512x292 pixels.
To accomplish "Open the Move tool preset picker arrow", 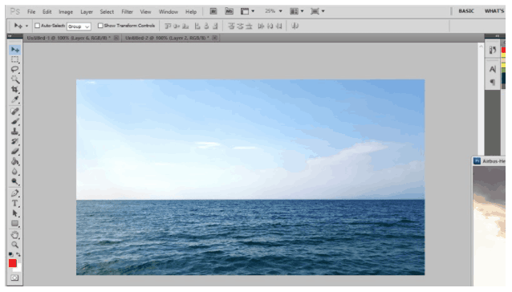I will click(26, 26).
